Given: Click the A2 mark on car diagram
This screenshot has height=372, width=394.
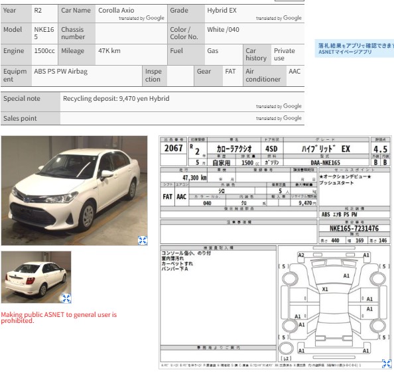Looking at the screenshot, I should coord(301,255).
